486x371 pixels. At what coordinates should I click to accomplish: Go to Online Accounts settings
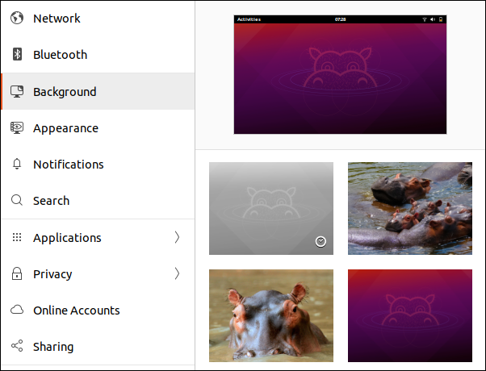(76, 311)
